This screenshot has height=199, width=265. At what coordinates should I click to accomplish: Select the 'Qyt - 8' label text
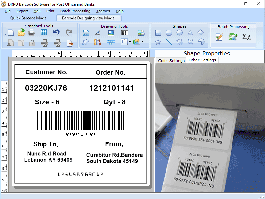(114, 102)
